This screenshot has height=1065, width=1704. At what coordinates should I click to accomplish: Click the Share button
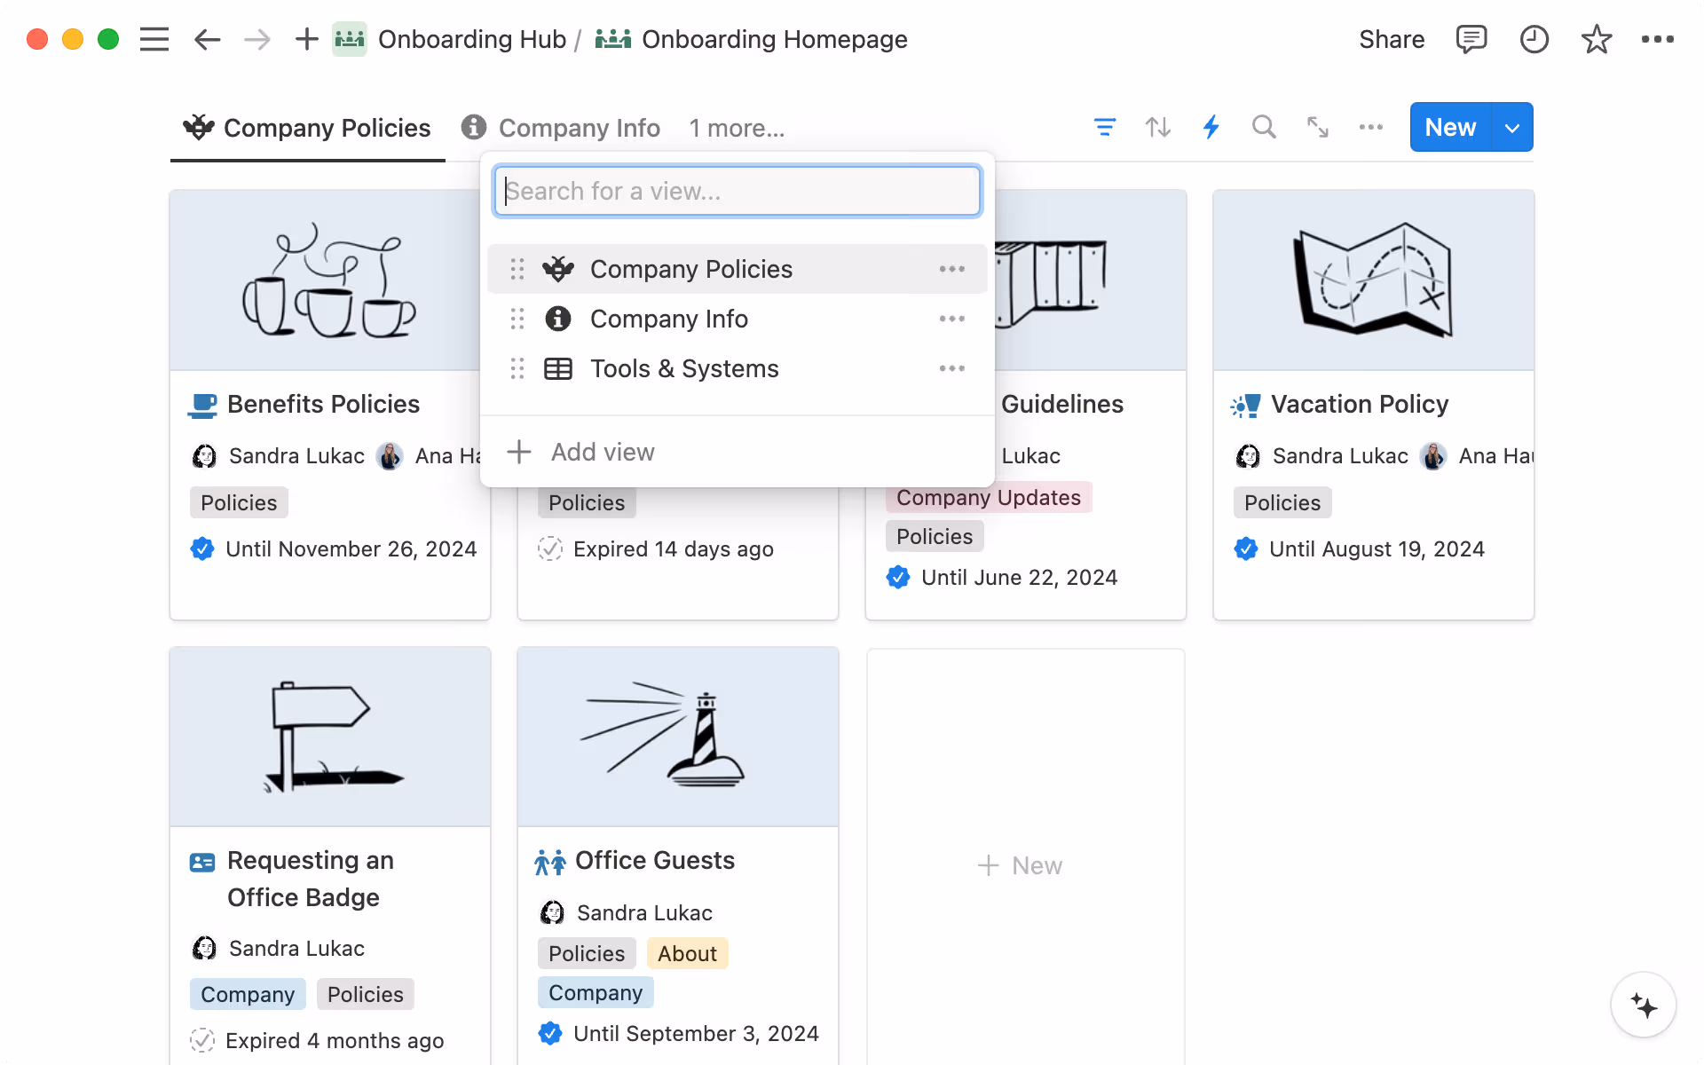coord(1392,39)
